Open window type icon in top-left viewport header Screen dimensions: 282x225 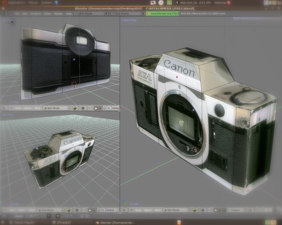5,108
